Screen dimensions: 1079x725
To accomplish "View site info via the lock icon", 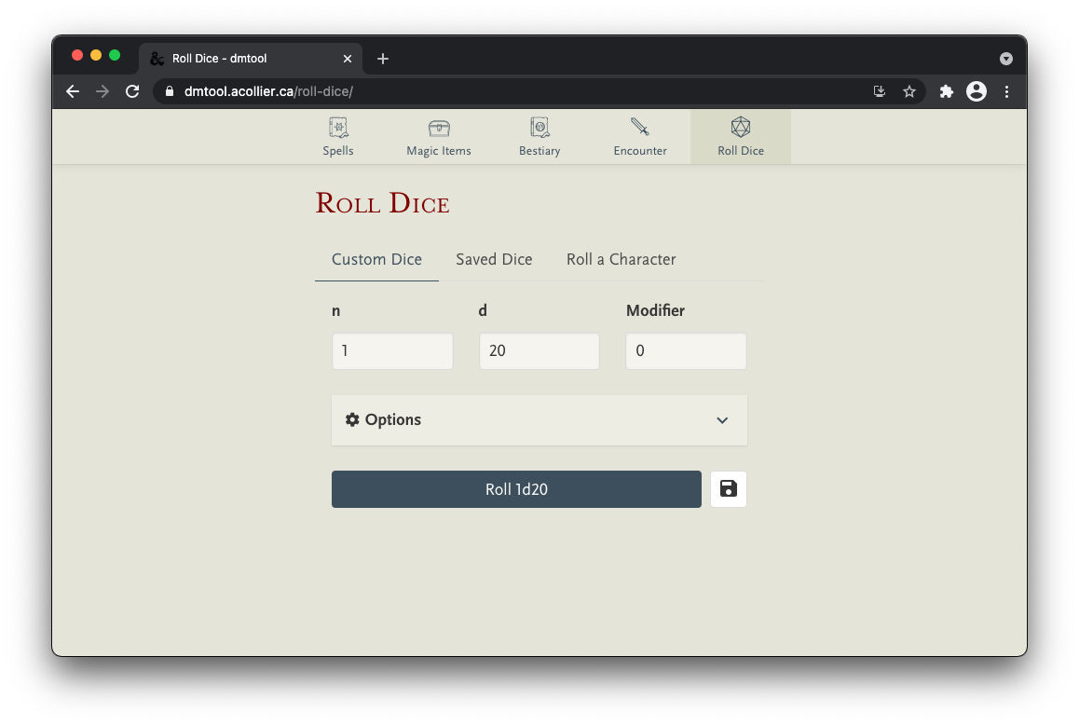I will click(170, 91).
